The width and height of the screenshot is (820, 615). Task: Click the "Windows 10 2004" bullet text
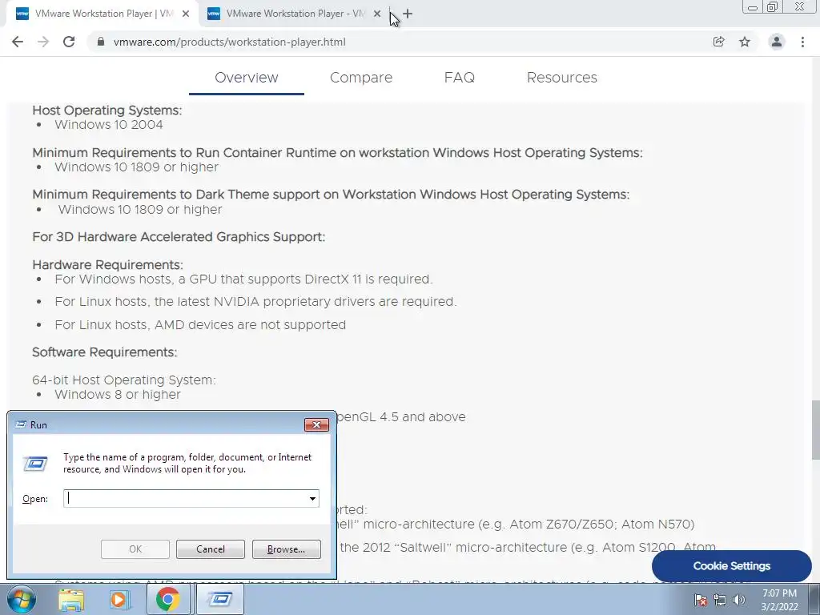coord(109,125)
